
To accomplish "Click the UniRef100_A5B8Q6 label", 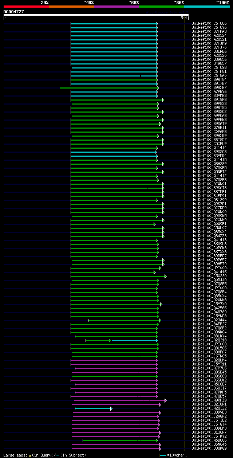I will point(209,440).
